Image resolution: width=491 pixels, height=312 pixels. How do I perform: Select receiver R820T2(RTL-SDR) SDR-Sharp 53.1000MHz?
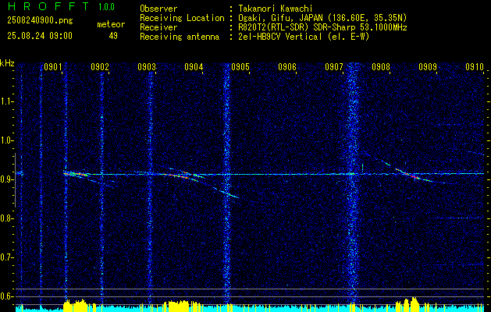[x=322, y=27]
